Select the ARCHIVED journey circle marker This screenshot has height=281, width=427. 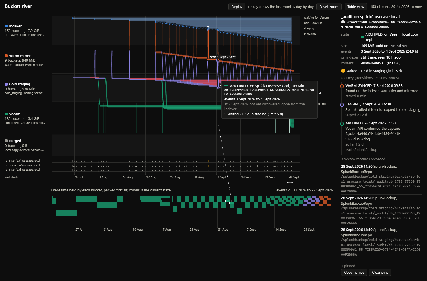[x=342, y=124]
